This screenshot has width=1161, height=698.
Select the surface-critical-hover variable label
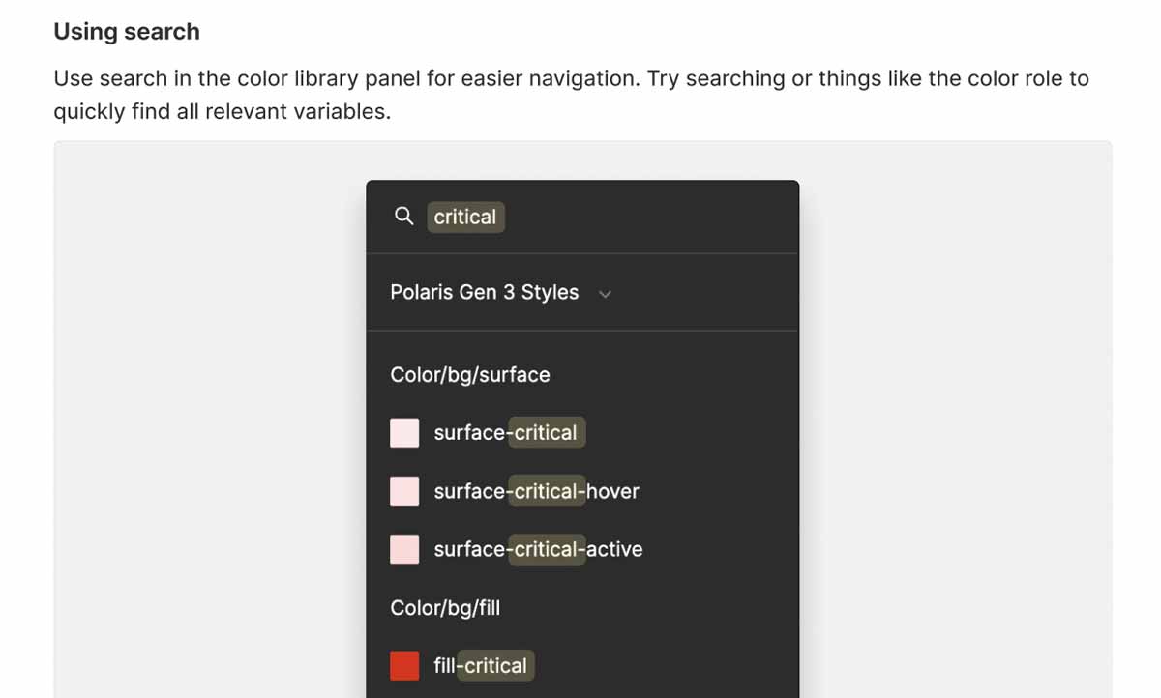[x=536, y=491]
